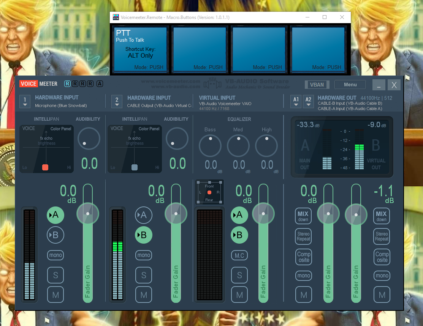Screen dimensions: 423x326
Task: Click Macro Buttons window app icon
Action: (116, 17)
